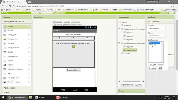Confirm image selection with OK
The image size is (178, 100).
tap(160, 68)
